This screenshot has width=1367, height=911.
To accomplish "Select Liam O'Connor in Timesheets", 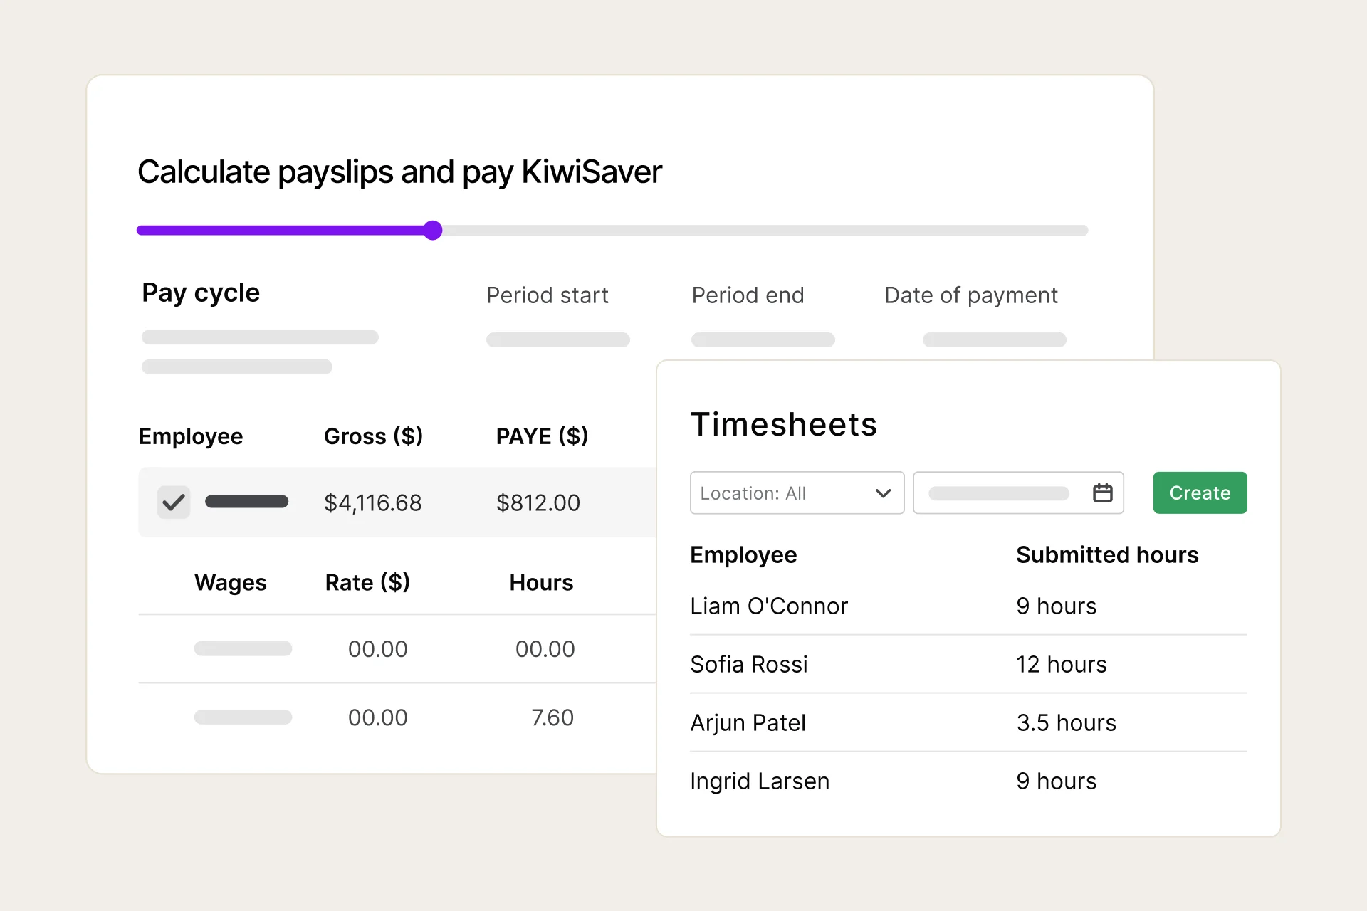I will (x=769, y=606).
